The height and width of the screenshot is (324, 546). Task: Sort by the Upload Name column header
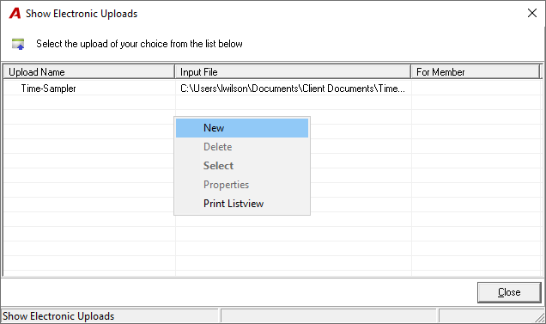point(88,72)
